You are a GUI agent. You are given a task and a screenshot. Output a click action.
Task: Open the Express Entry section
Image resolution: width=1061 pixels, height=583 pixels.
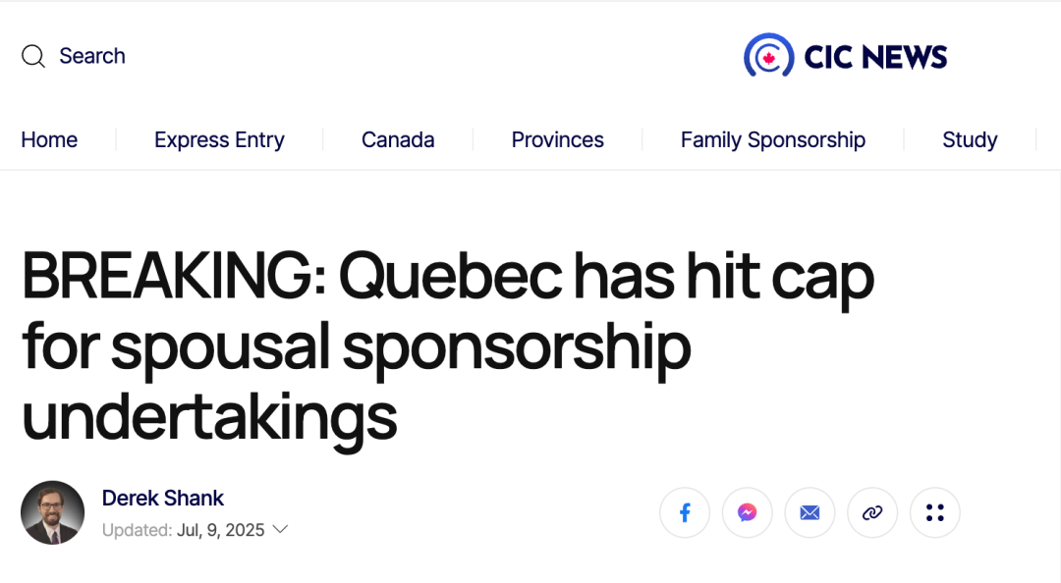pyautogui.click(x=219, y=139)
